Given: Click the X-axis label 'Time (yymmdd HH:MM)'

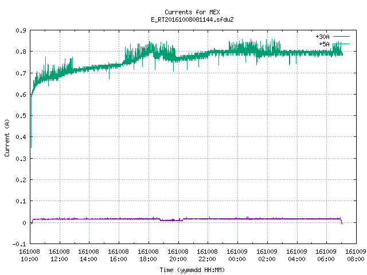Looking at the screenshot, I should (x=192, y=270).
